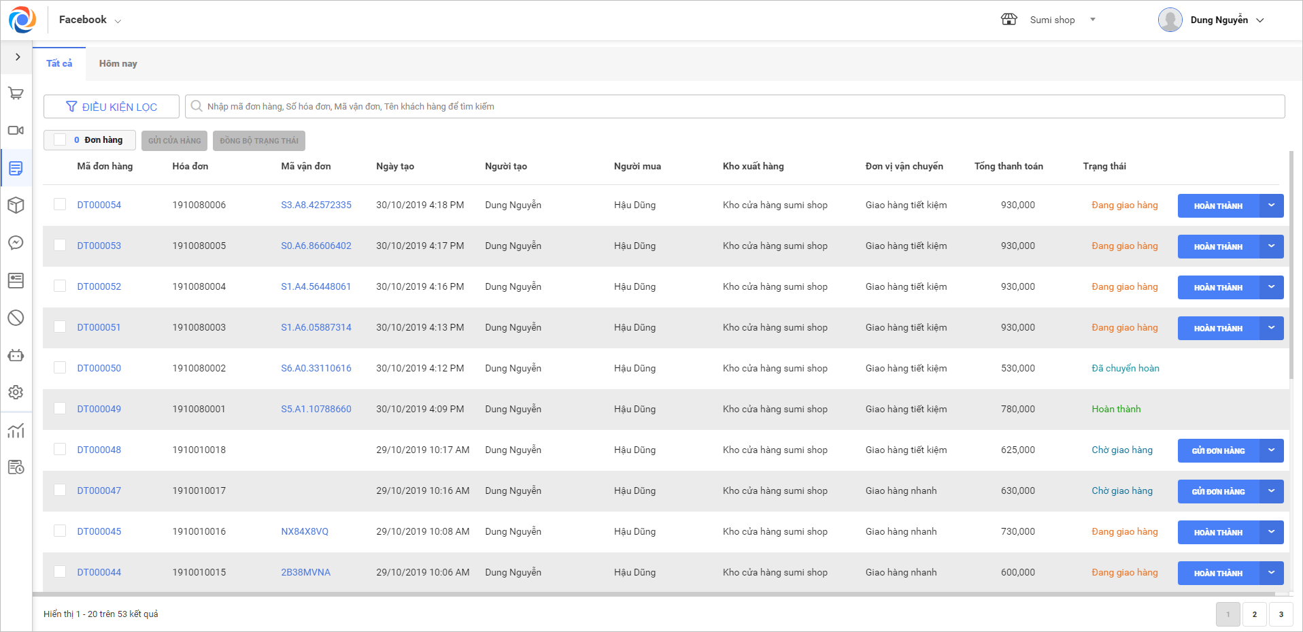The image size is (1303, 632).
Task: Open the reports chart sidebar icon
Action: [16, 431]
